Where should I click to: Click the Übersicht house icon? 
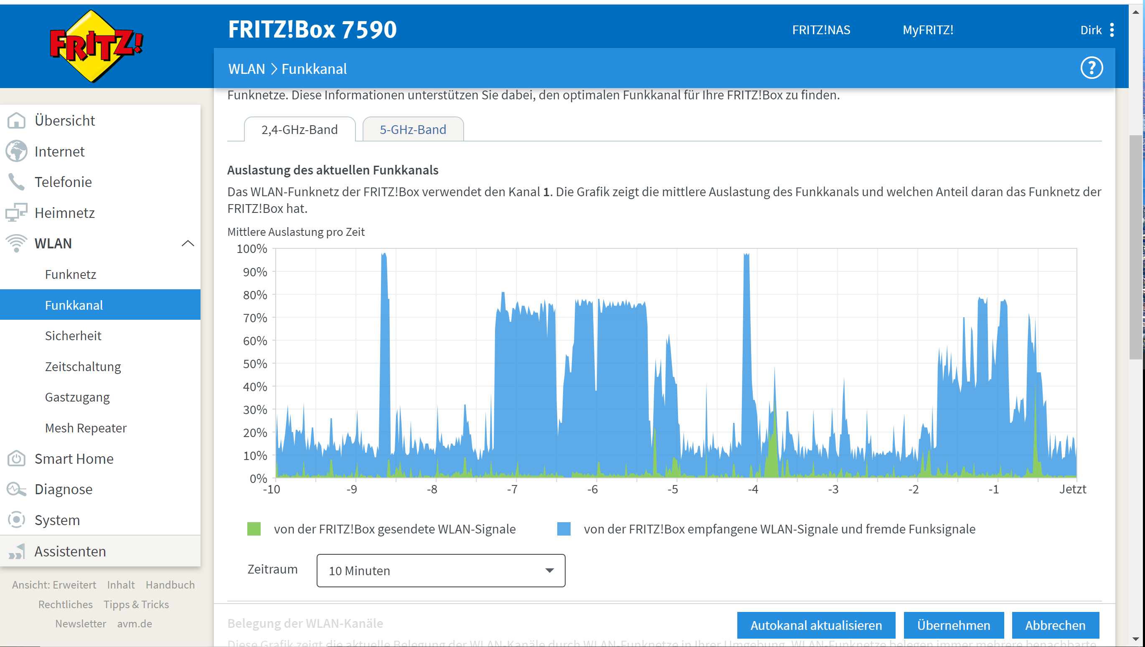click(16, 120)
